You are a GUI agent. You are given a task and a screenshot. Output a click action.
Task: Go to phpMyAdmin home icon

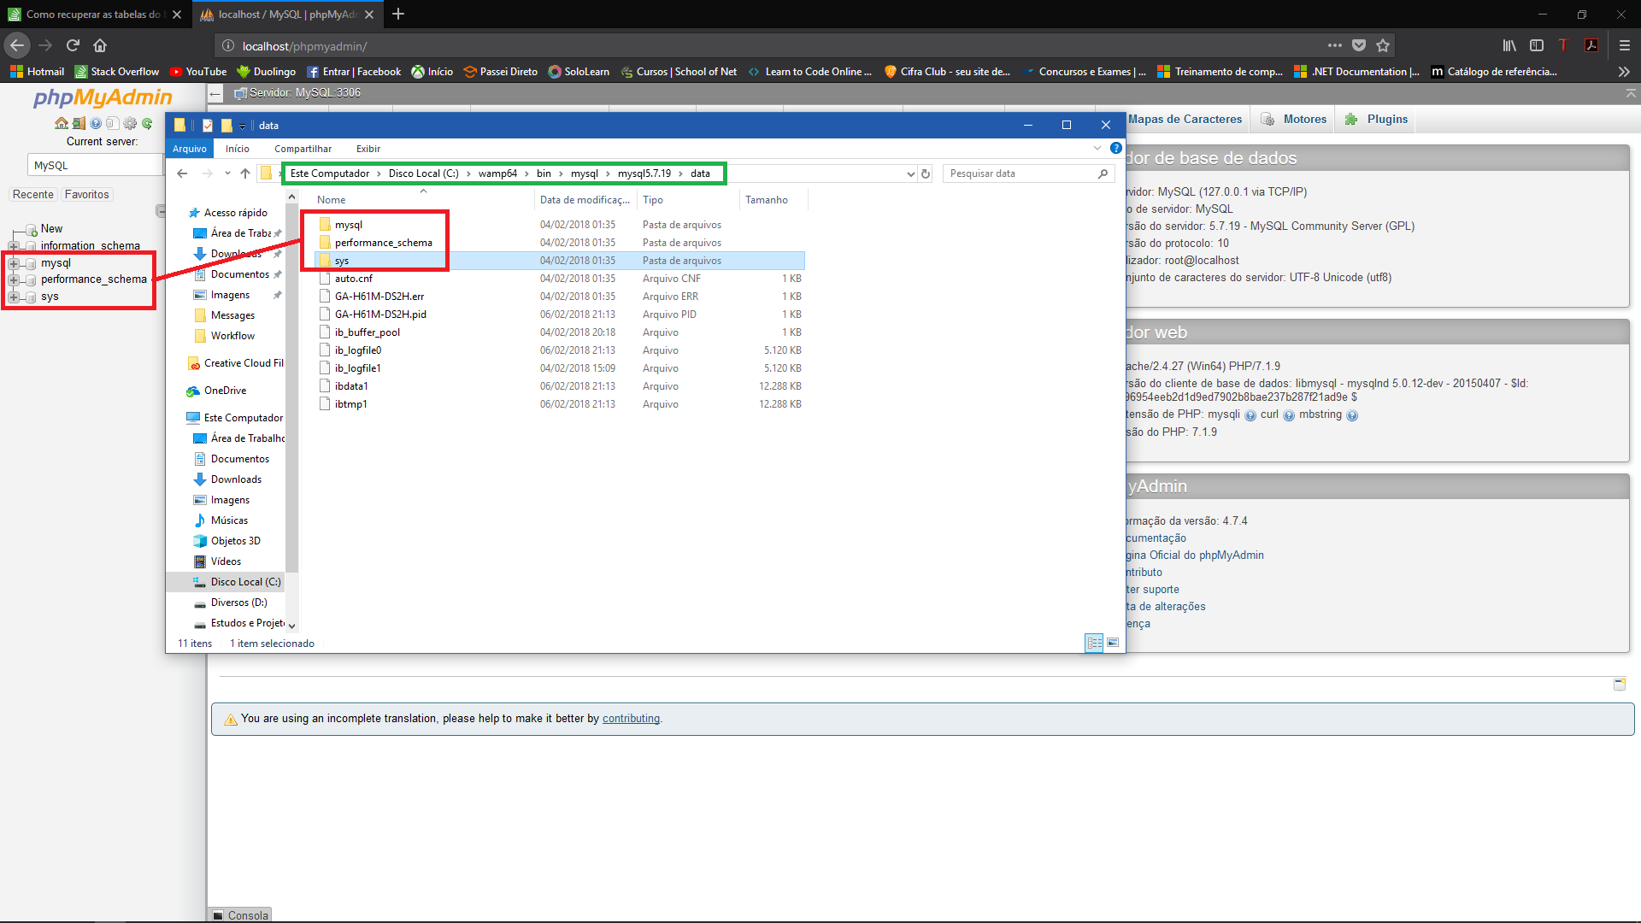point(61,123)
